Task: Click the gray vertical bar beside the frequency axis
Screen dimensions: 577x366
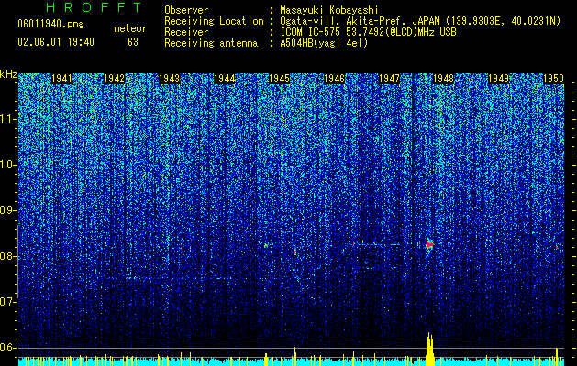Action: (17, 262)
